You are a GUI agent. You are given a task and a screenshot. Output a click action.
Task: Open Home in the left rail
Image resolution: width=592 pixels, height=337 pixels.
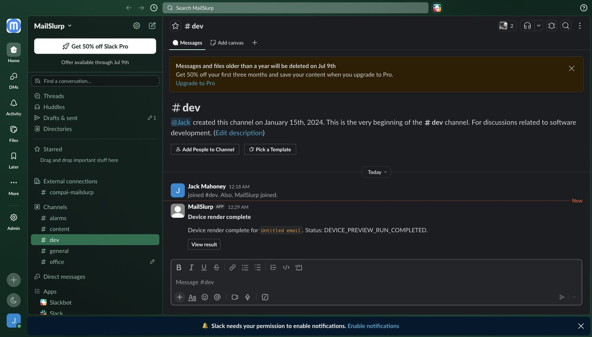14,53
